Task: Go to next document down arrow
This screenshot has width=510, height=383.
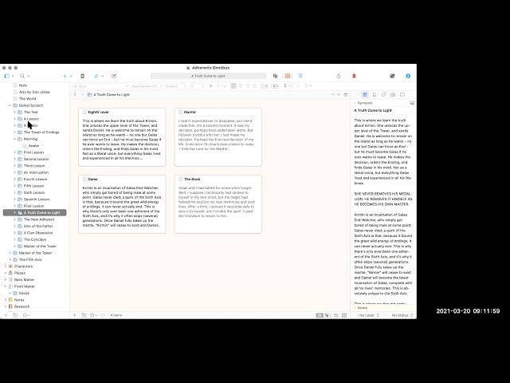Action: click(339, 94)
